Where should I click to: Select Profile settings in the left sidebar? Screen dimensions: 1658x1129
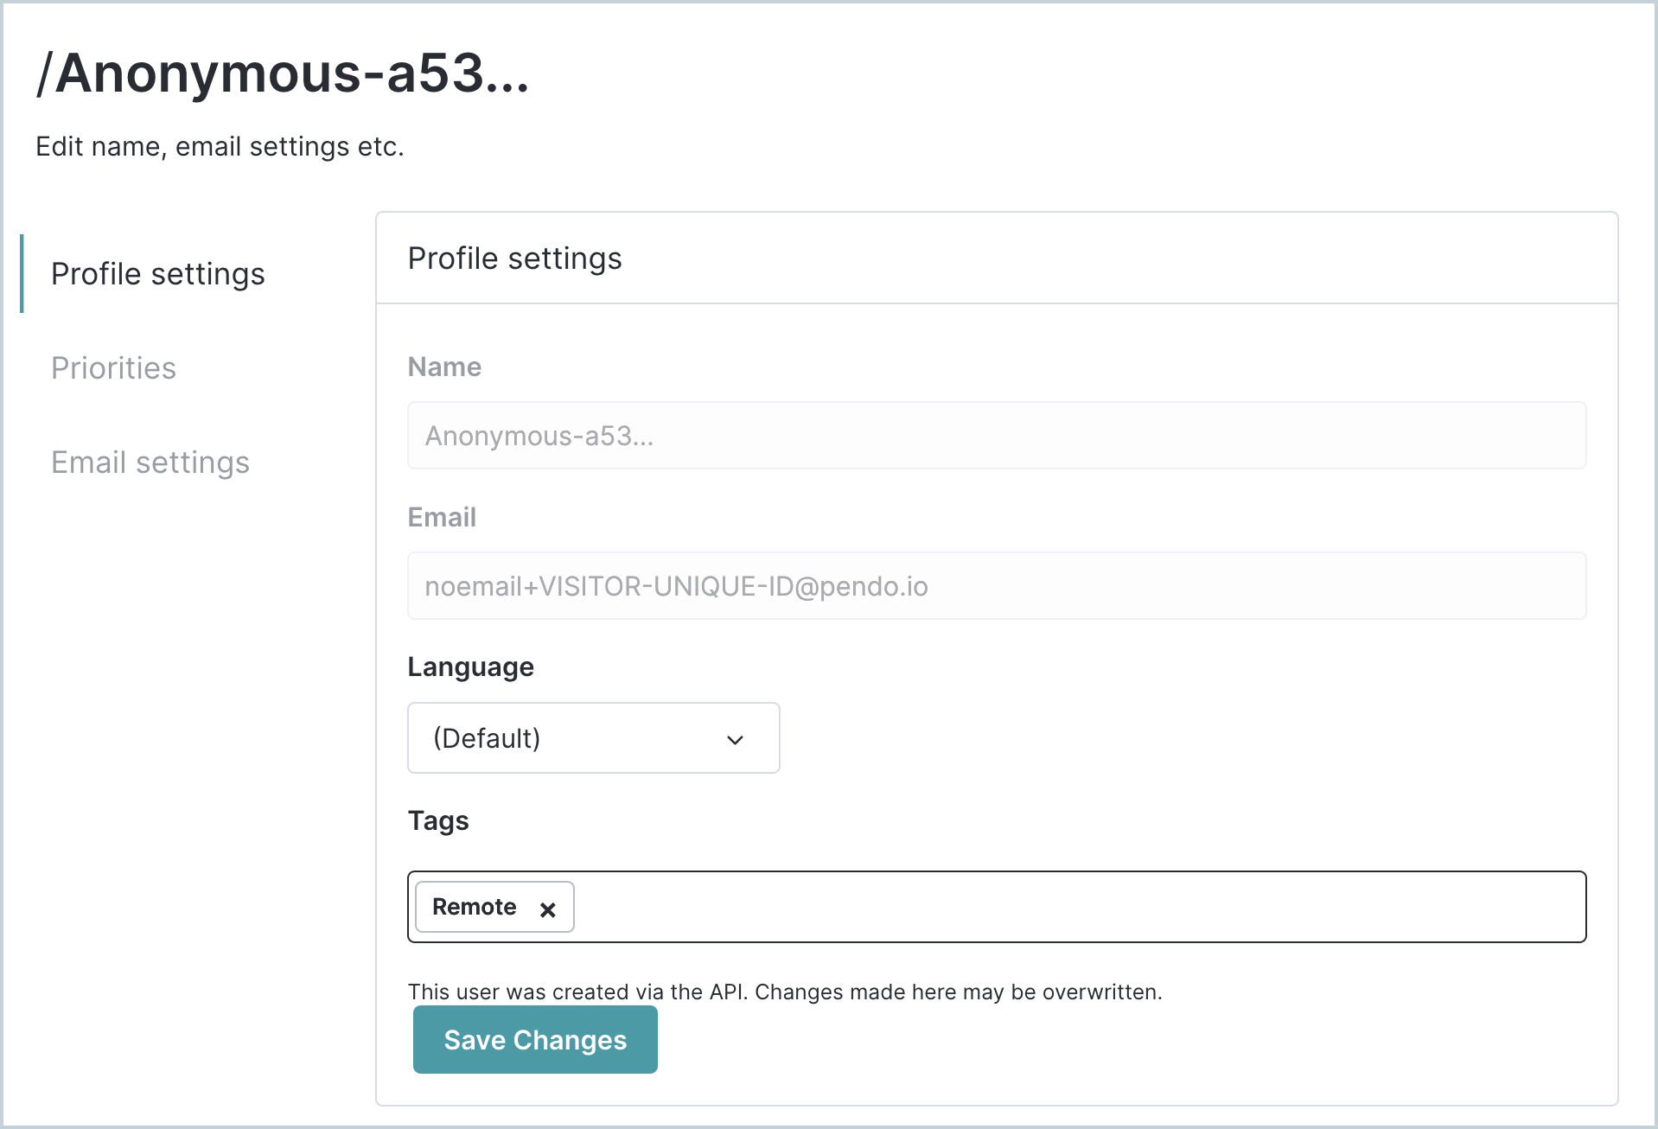click(158, 274)
